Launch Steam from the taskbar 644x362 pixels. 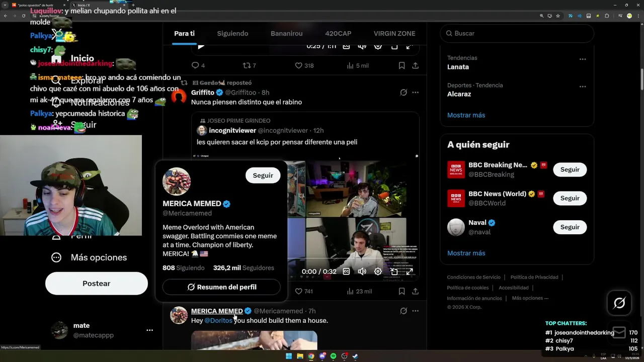355,356
